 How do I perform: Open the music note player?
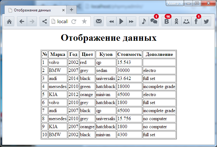tap(144, 22)
